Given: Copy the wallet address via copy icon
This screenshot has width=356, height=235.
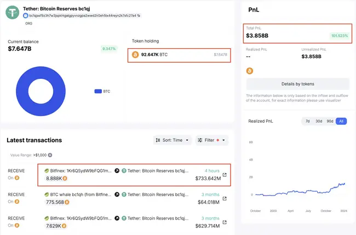Looking at the screenshot, I should [x=139, y=16].
